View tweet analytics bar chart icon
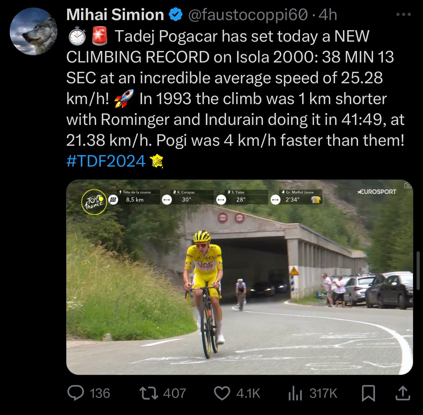This screenshot has height=415, width=423. [x=296, y=393]
